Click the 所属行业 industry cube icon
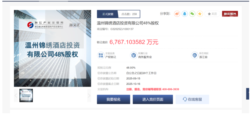Image resolution: width=250 pixels, height=115 pixels. [134, 55]
